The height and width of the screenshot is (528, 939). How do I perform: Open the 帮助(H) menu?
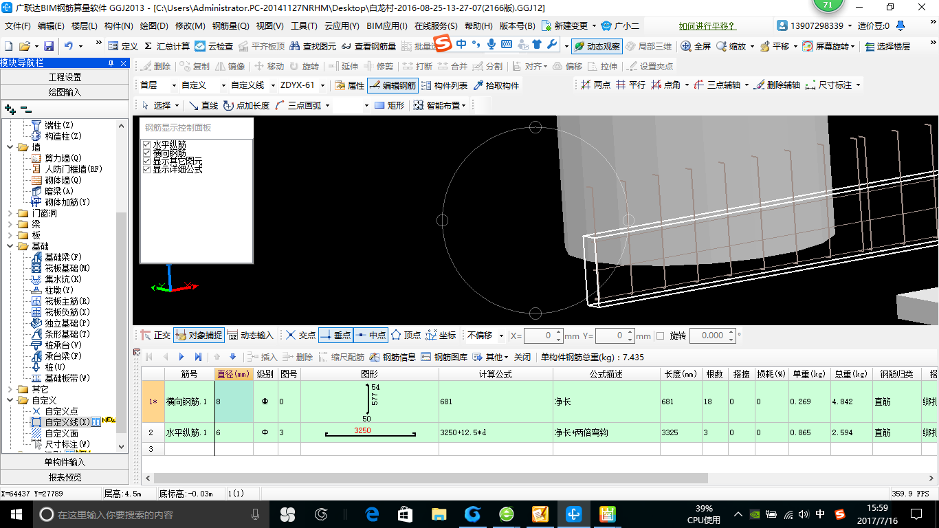(x=478, y=26)
